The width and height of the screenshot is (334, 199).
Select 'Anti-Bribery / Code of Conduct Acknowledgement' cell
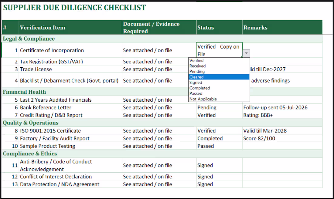click(x=70, y=165)
